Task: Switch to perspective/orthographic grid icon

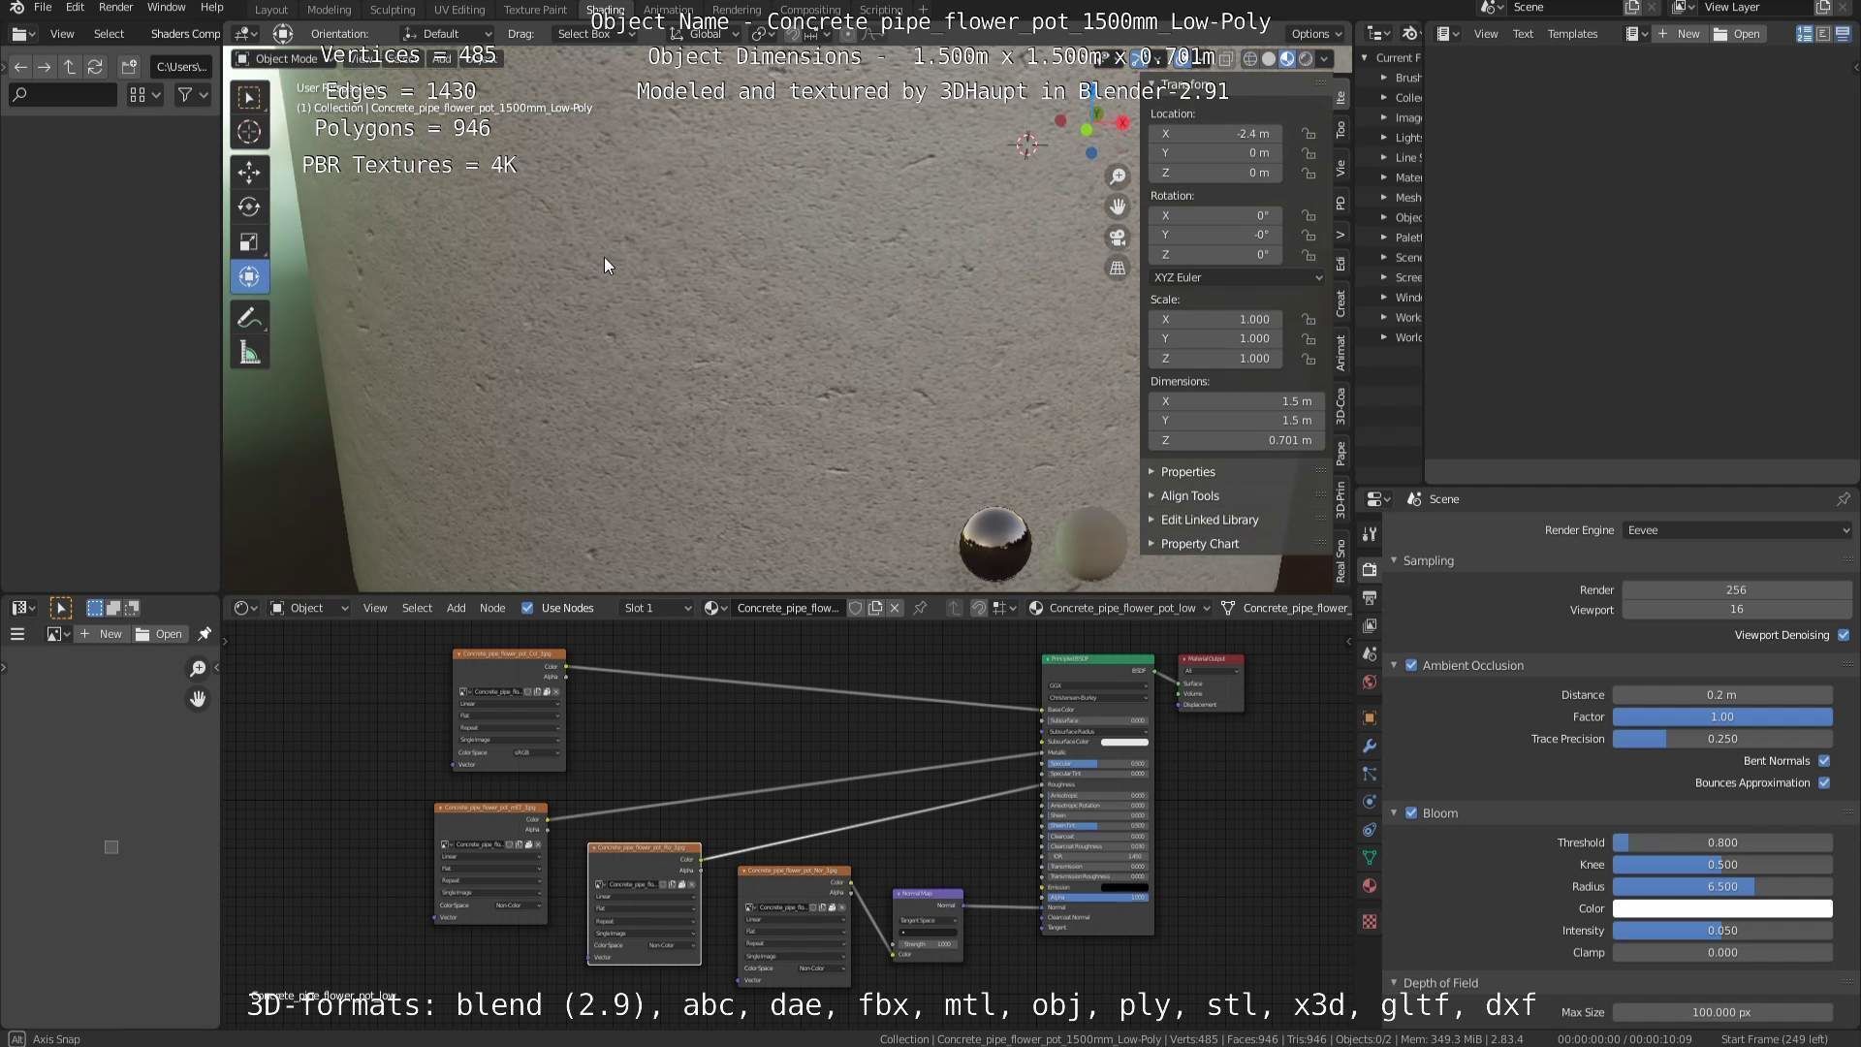Action: click(x=1118, y=269)
